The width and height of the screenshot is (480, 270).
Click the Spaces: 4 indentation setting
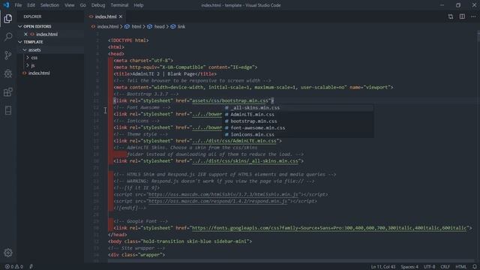click(x=409, y=267)
